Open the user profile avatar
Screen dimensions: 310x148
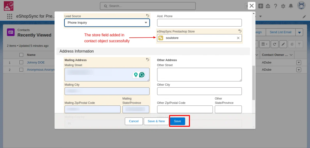coord(301,6)
